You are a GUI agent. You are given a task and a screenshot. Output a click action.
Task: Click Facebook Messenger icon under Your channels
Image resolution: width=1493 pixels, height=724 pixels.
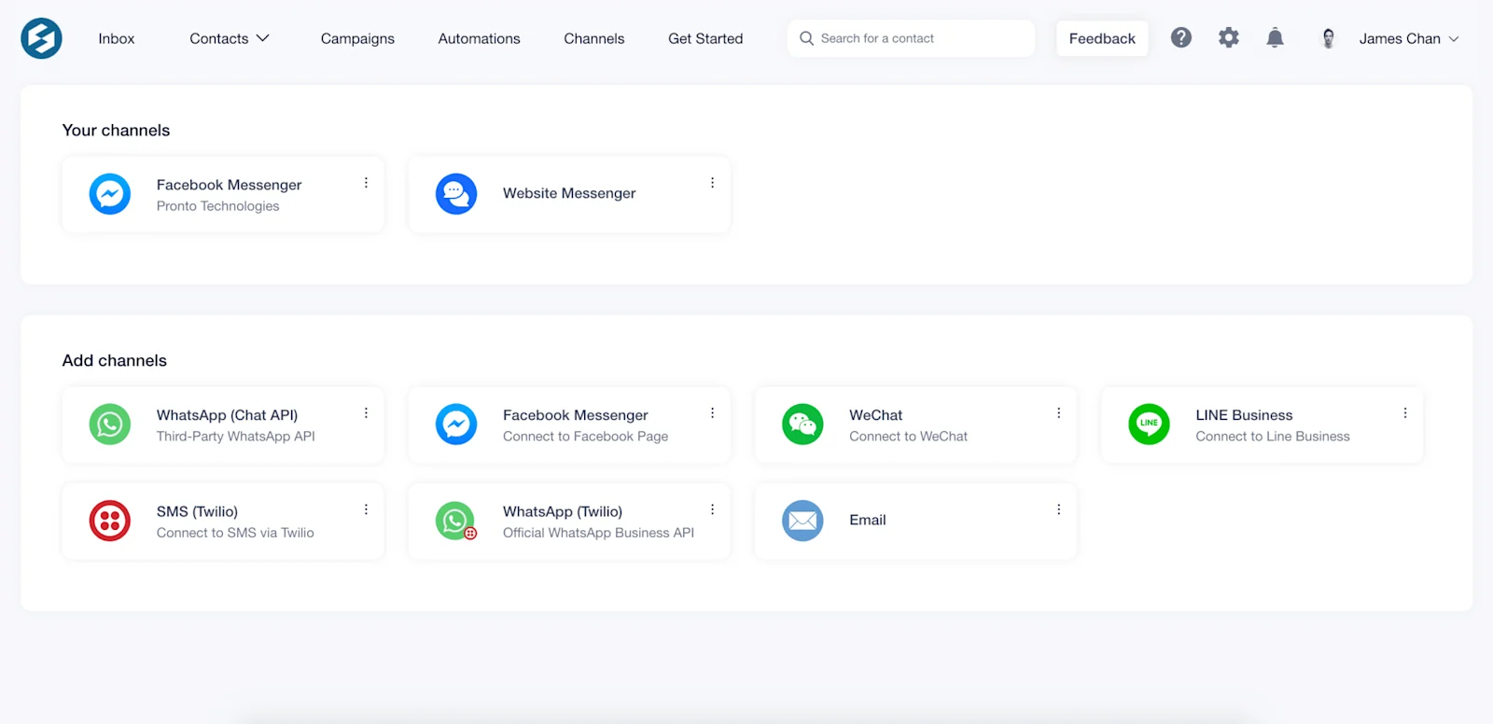point(110,194)
